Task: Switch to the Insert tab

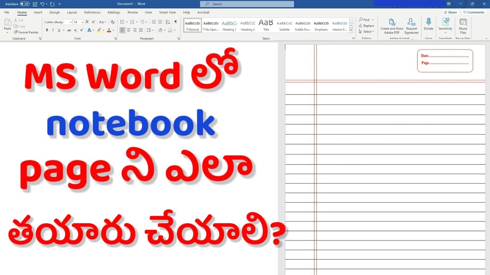Action: (x=38, y=12)
